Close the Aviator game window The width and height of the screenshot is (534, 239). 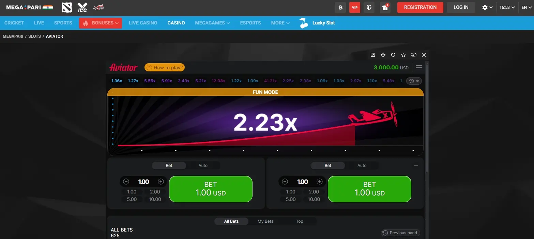click(x=424, y=55)
